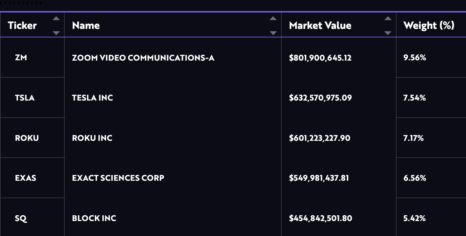Click the Market Value header label
Screen dimensions: 466x236
(x=320, y=26)
